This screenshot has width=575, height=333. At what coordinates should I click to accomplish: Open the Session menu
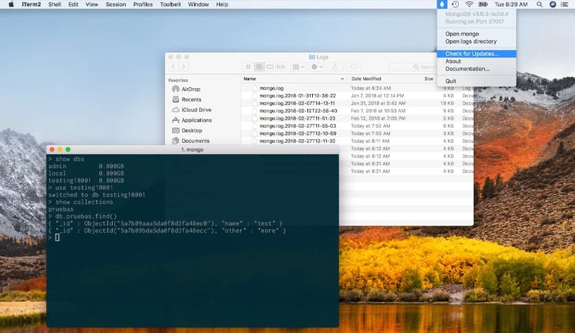(x=116, y=4)
